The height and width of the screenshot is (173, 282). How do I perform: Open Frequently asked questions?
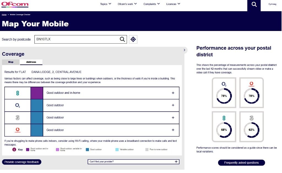tap(241, 163)
